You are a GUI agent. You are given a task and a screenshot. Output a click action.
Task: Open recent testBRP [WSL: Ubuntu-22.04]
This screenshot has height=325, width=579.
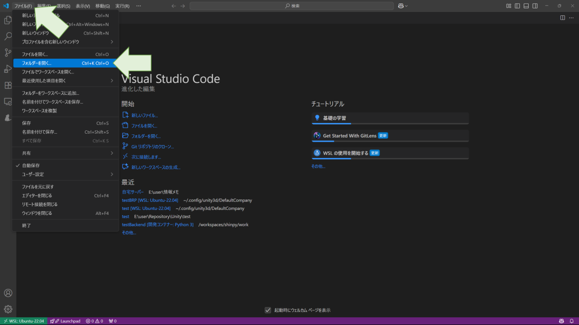[150, 200]
